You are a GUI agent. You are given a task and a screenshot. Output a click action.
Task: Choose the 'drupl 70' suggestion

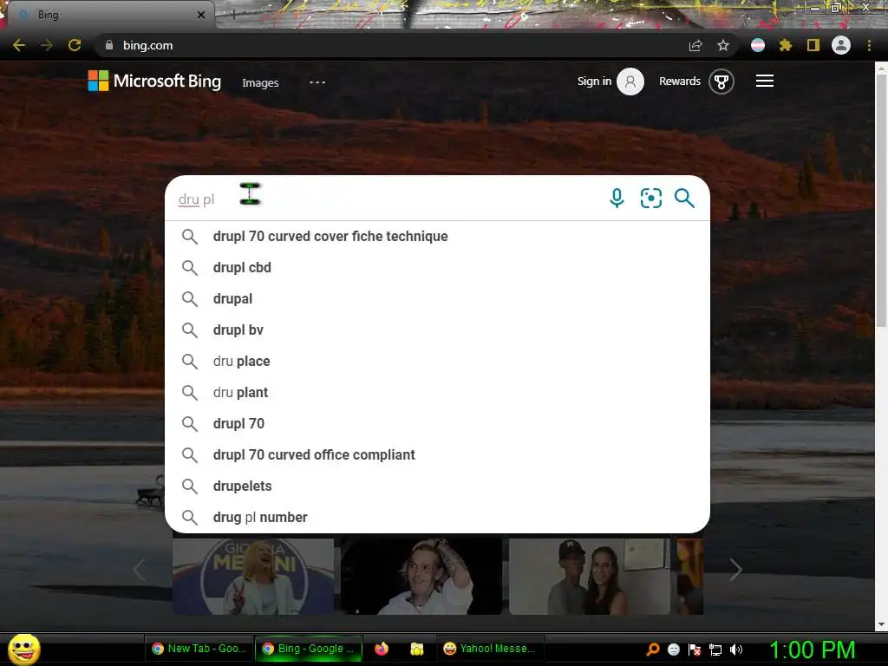pyautogui.click(x=437, y=423)
